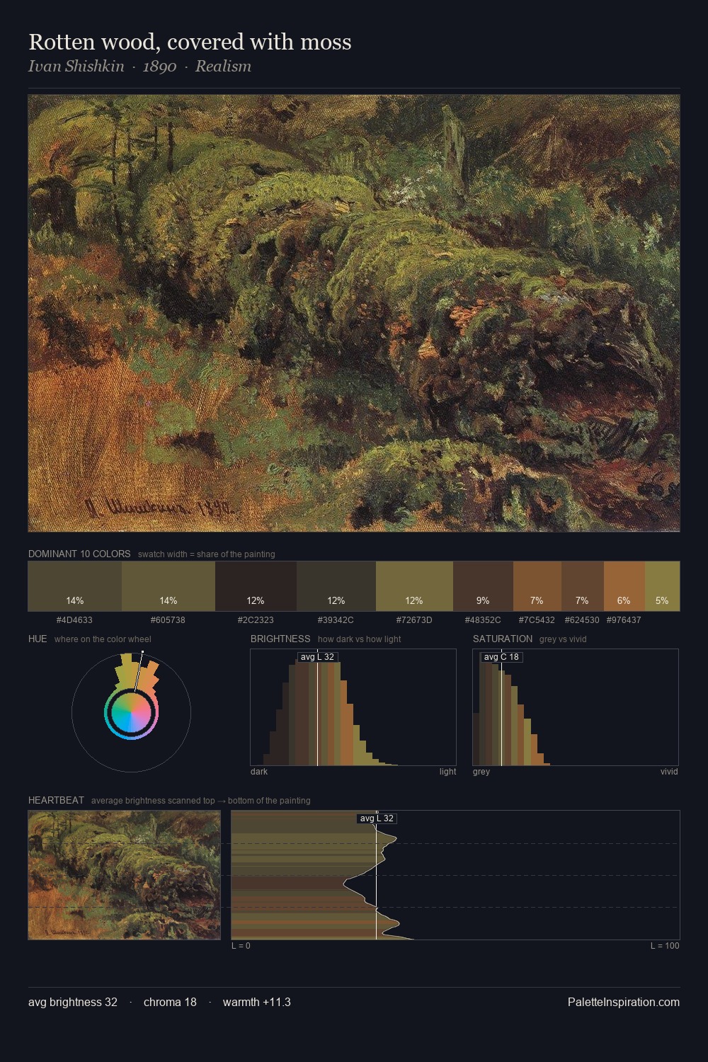Click the artist name Ivan Shishkin
Viewport: 708px width, 1062px height.
76,67
